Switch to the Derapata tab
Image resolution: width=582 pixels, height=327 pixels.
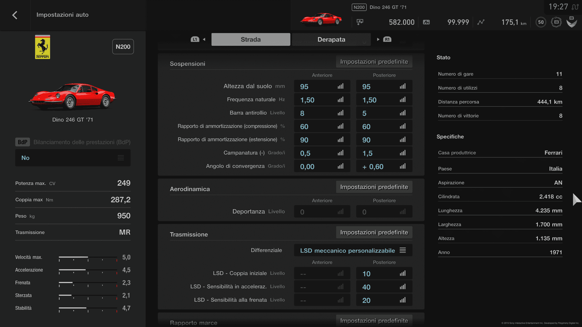[331, 39]
